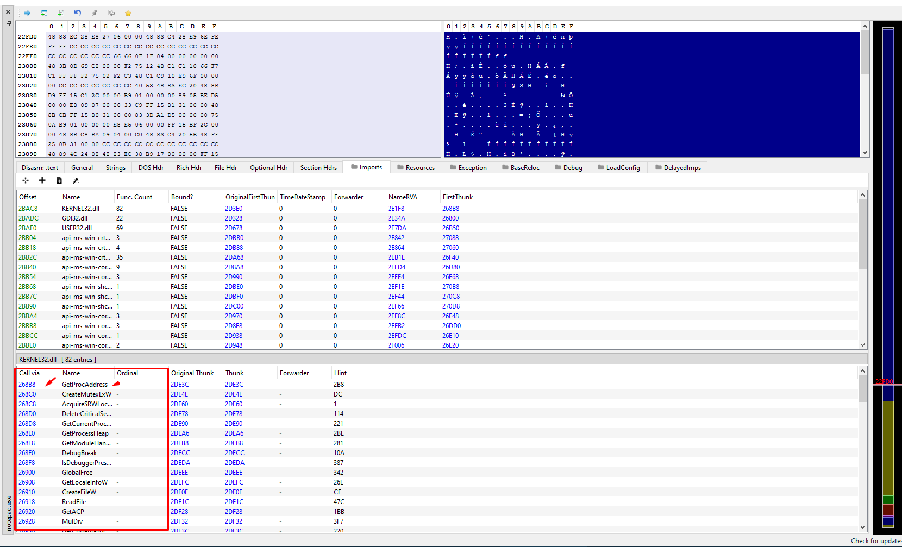The width and height of the screenshot is (902, 547).
Task: Click FirstThunk value 26800 for GDI32.dll
Action: (450, 218)
